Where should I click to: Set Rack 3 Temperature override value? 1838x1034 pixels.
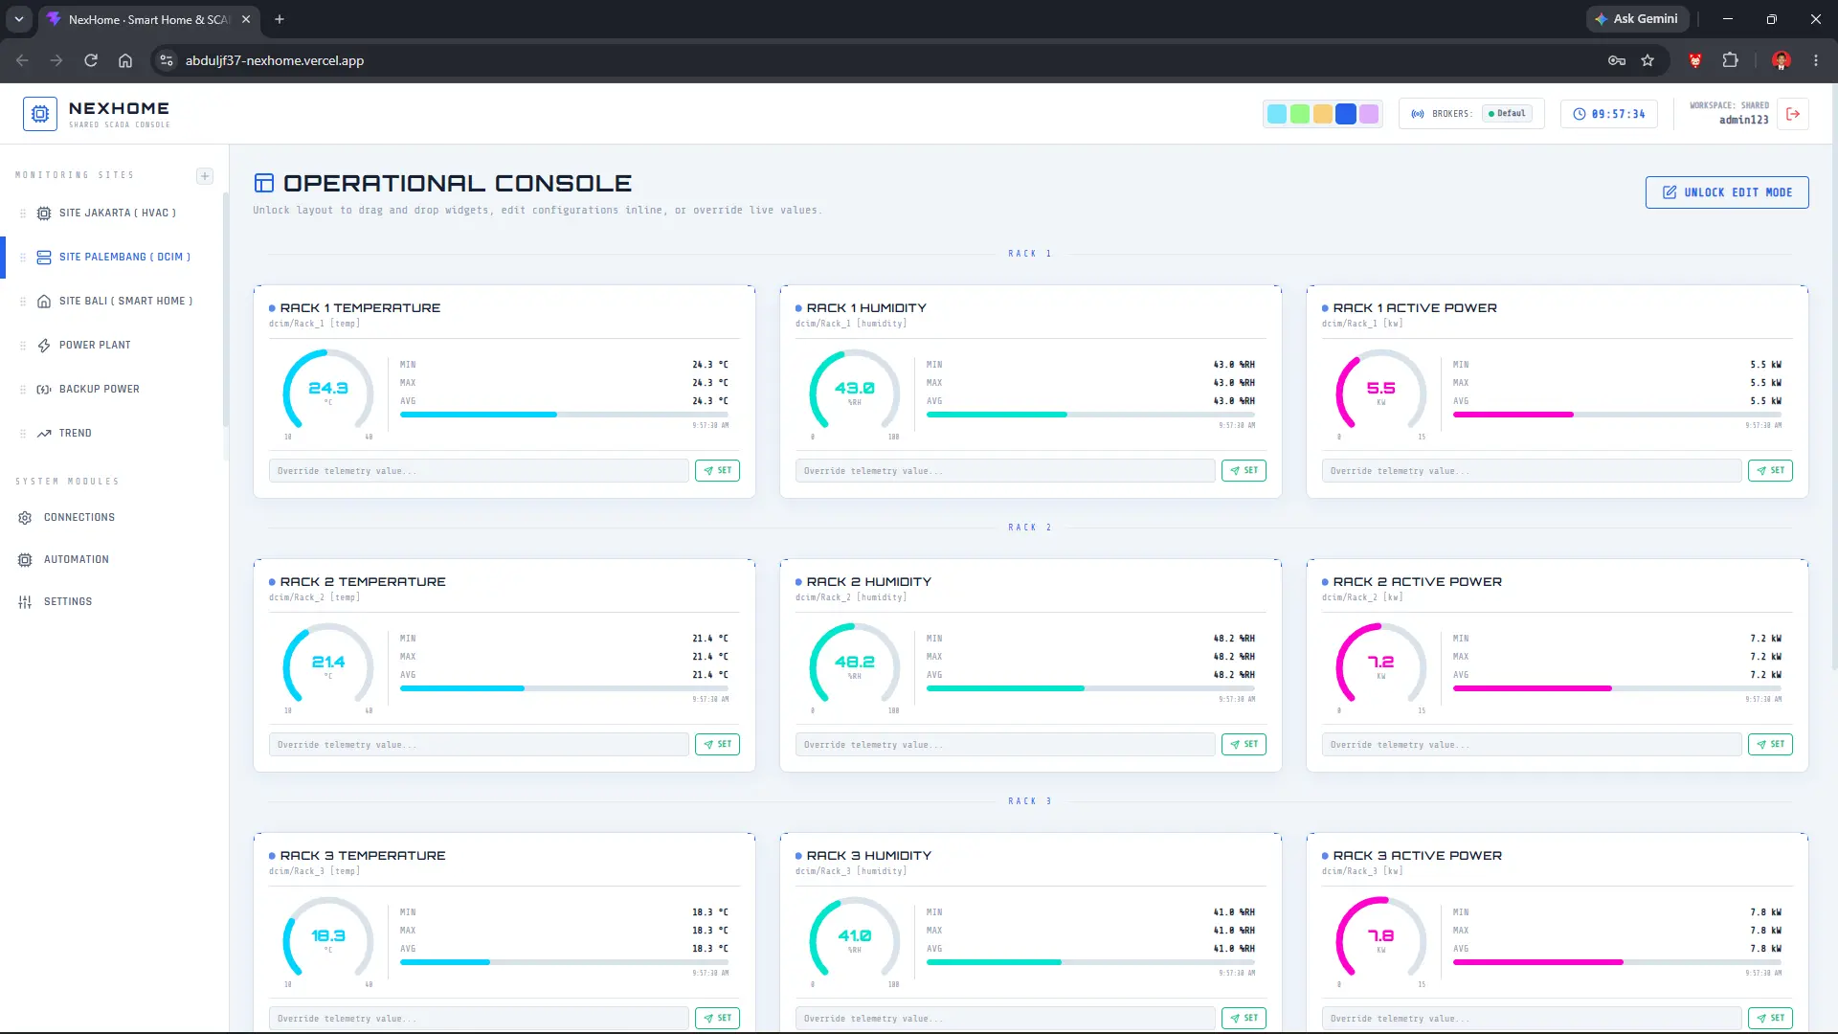click(717, 1019)
